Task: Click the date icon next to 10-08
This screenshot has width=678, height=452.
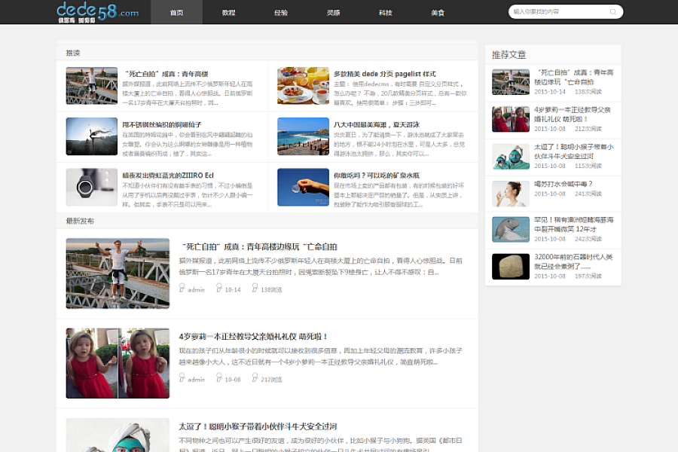Action: [219, 378]
